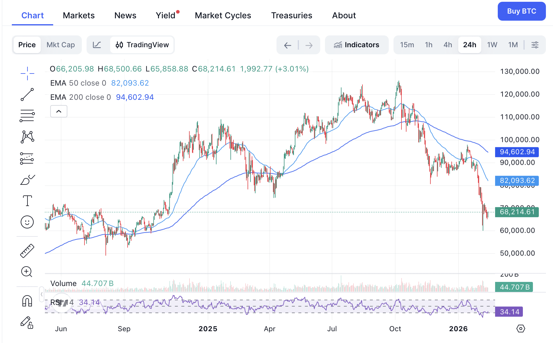Click the Buy BTC button
Viewport: 553px width, 343px height.
coord(521,11)
